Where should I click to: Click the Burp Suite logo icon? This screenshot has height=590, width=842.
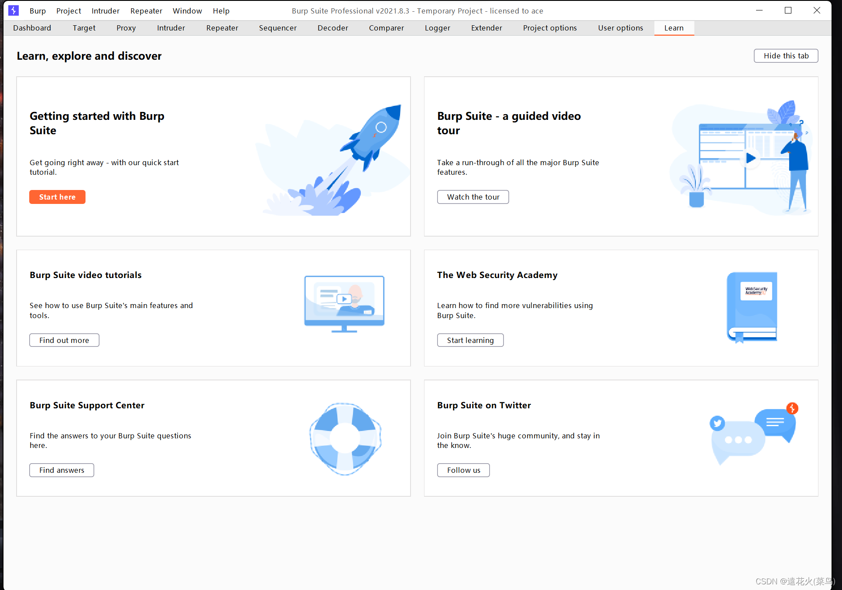(14, 10)
